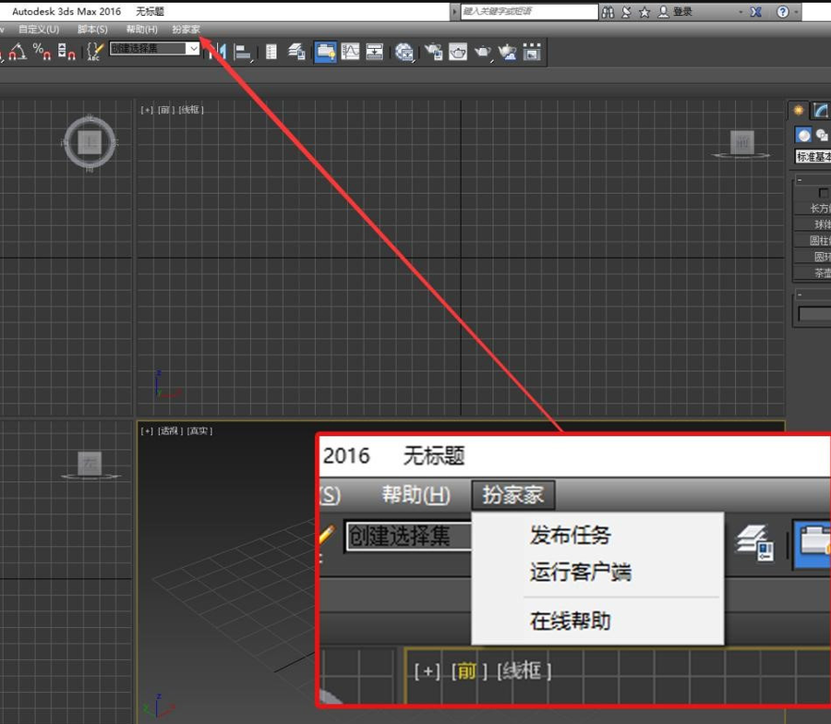
Task: Click the Help question mark icon
Action: pyautogui.click(x=783, y=12)
